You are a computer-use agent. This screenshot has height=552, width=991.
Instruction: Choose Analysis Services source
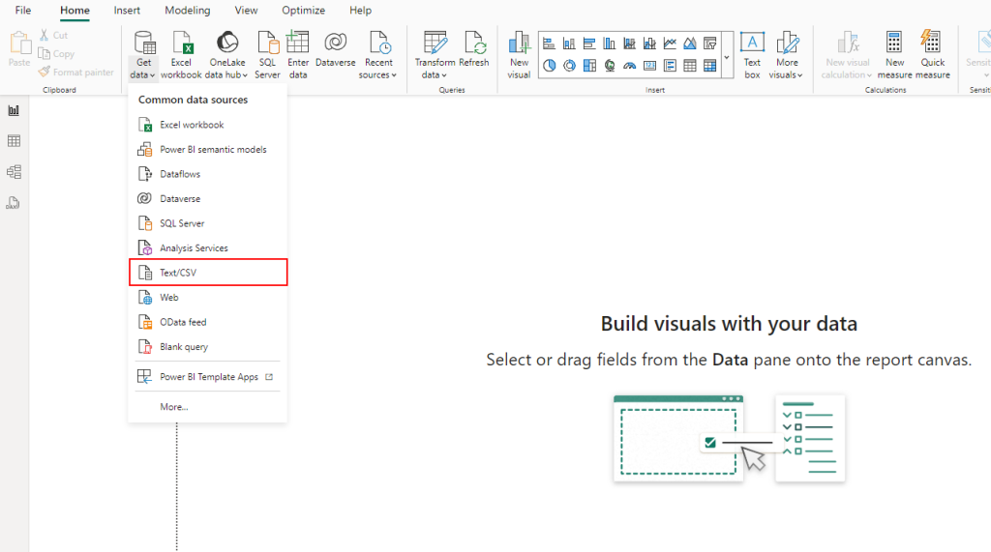(208, 247)
